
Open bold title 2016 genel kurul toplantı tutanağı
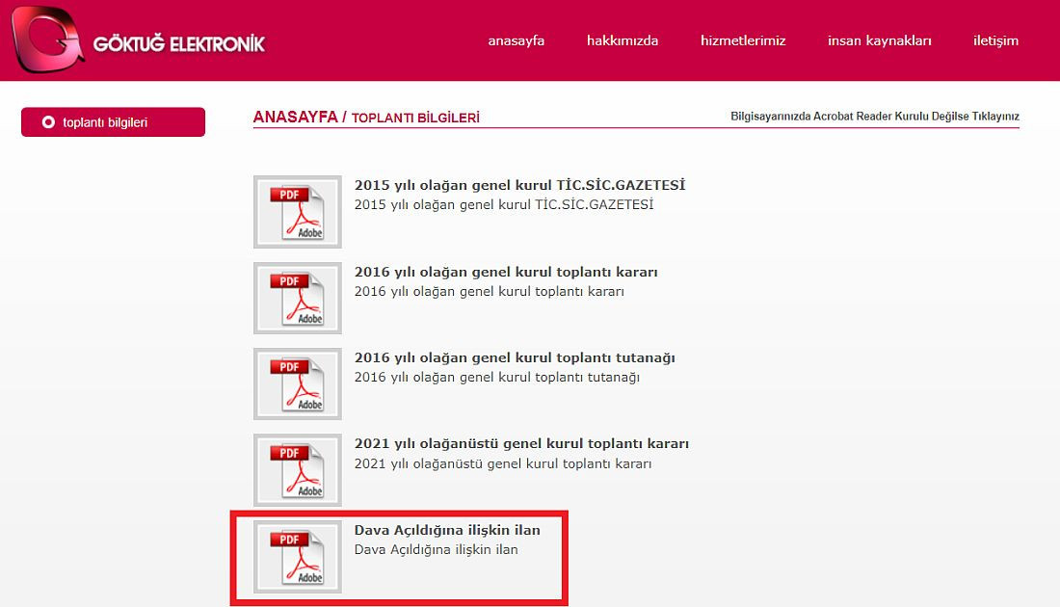(515, 357)
